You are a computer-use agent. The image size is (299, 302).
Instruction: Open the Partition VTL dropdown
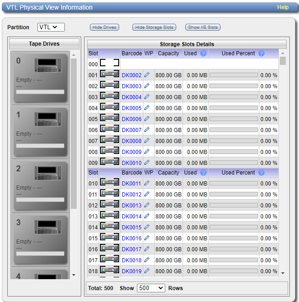[51, 27]
